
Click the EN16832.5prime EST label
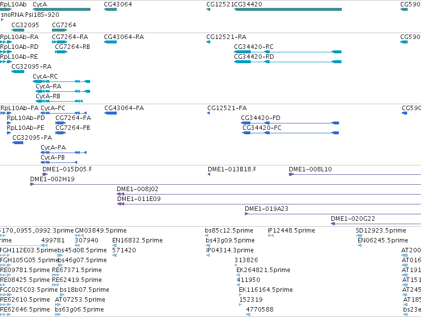tap(138, 240)
